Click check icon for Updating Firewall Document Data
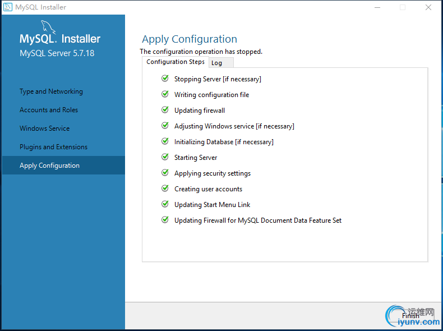 tap(165, 219)
